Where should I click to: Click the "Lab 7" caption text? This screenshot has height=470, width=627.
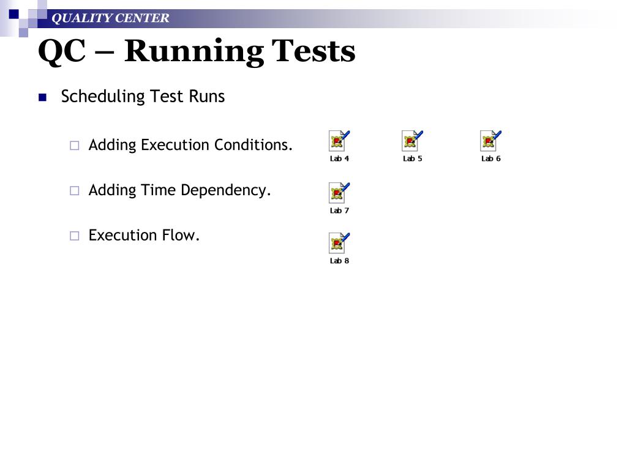pos(339,211)
